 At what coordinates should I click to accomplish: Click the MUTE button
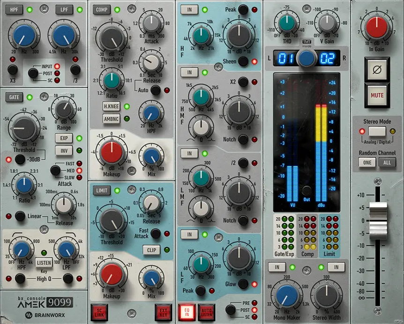point(377,95)
